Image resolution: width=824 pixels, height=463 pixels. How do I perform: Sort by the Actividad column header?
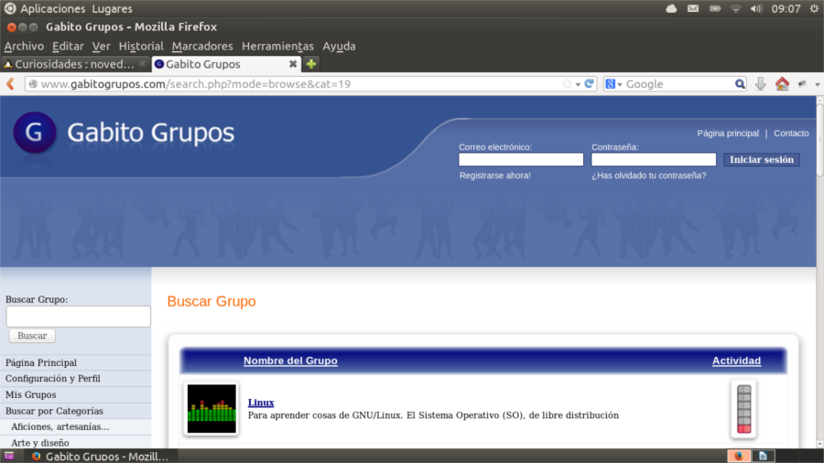(x=736, y=361)
